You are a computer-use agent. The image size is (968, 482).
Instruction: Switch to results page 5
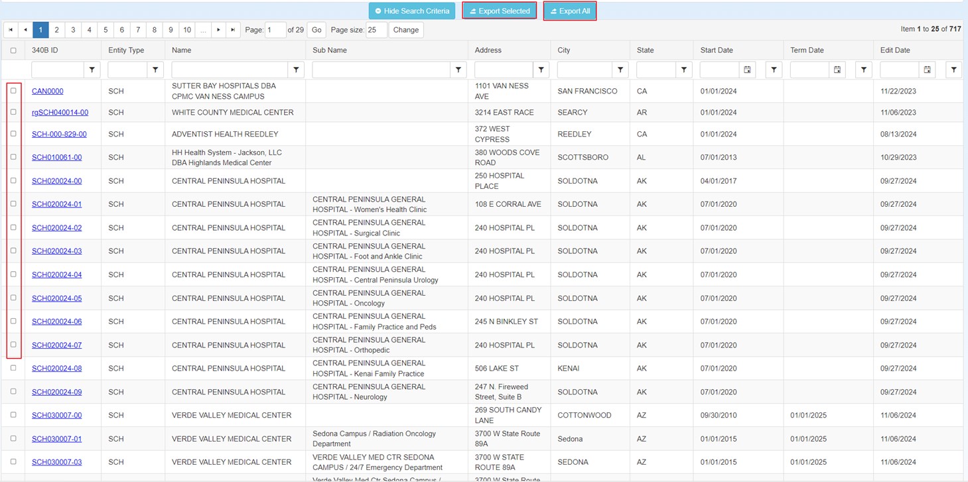coord(105,30)
